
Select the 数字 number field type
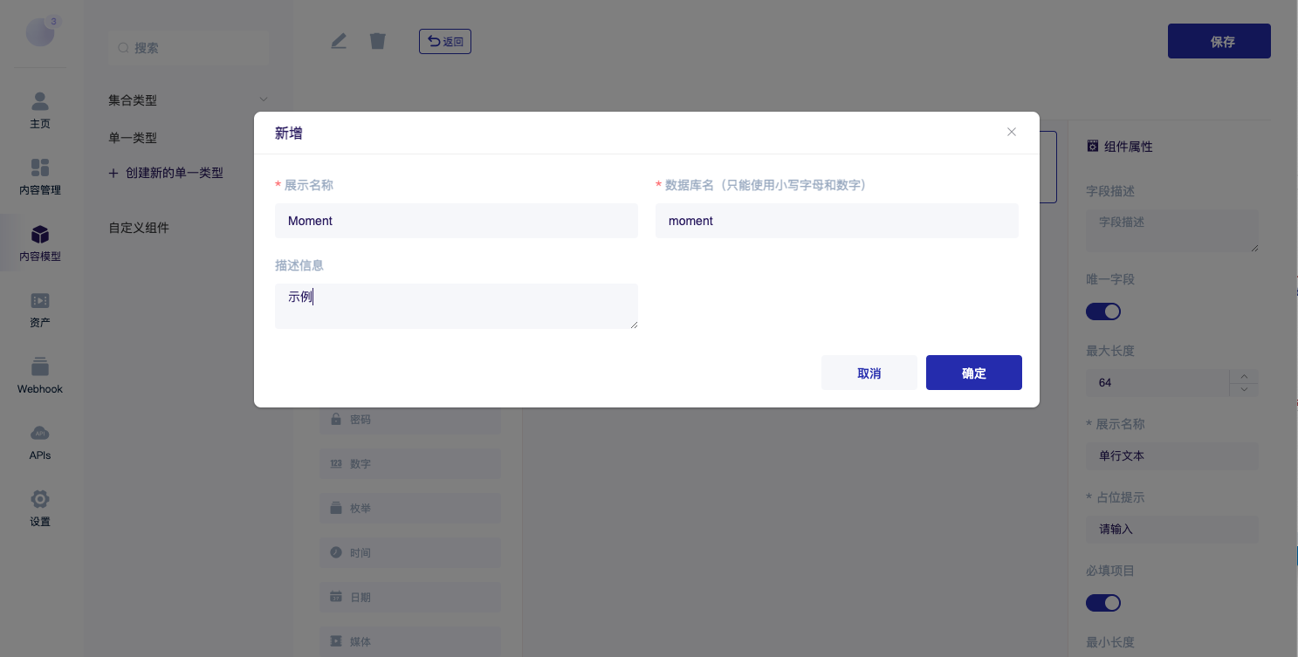click(410, 463)
